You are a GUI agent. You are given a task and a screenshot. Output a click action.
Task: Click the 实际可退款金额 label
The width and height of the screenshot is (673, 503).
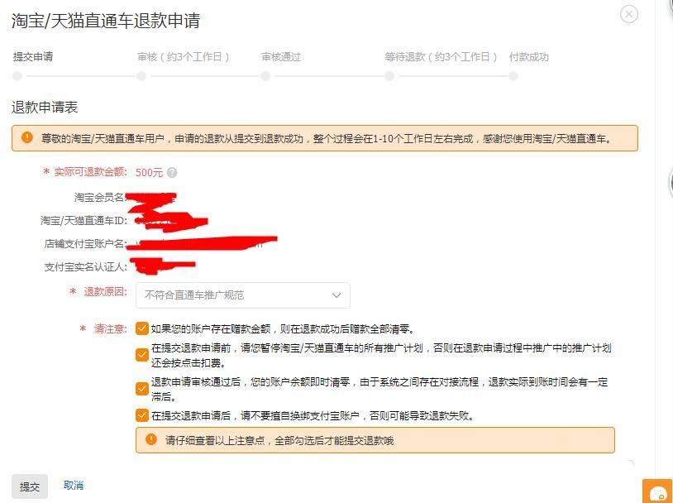91,172
